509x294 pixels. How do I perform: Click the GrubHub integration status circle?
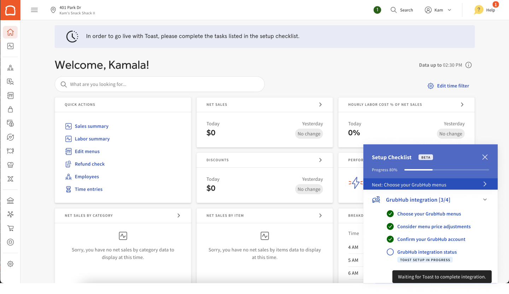click(390, 252)
